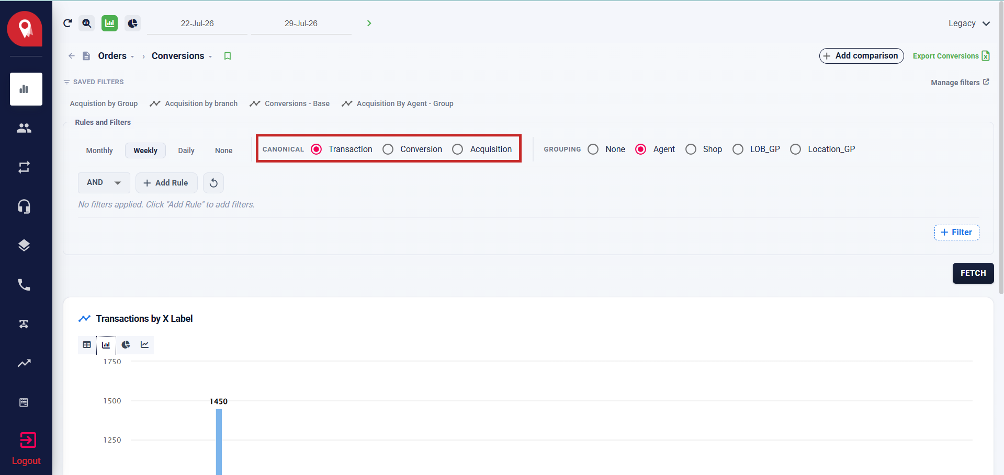The width and height of the screenshot is (1004, 475).
Task: Click Export Conversions link
Action: tap(951, 56)
